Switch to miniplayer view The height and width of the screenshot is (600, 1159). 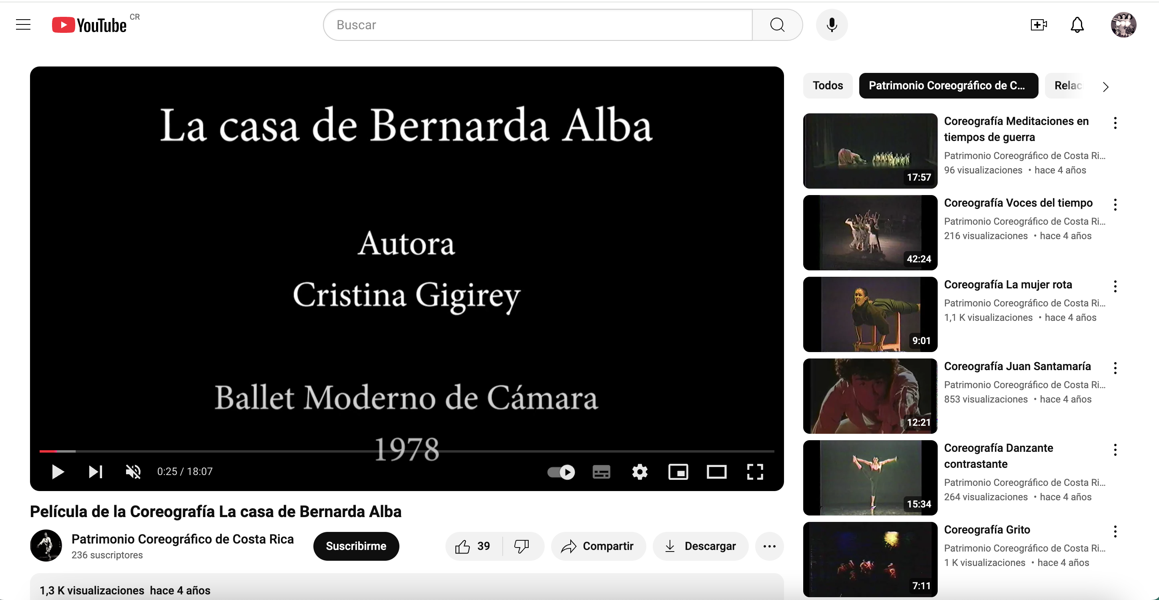pyautogui.click(x=678, y=471)
